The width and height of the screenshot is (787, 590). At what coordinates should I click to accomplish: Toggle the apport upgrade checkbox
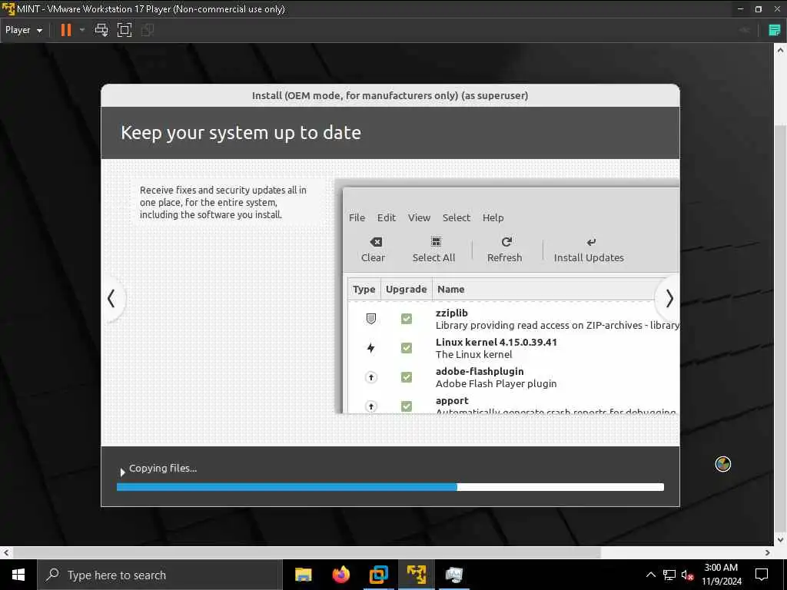click(407, 406)
